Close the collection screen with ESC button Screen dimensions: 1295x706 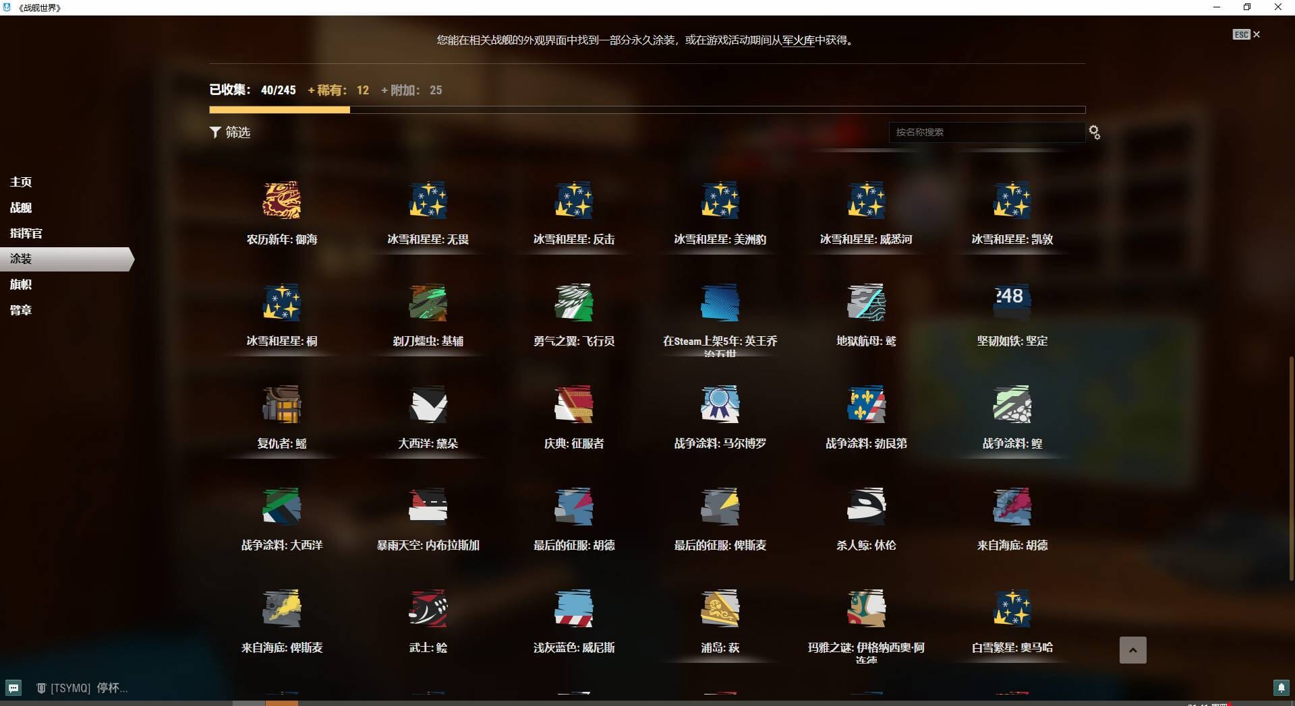1246,34
